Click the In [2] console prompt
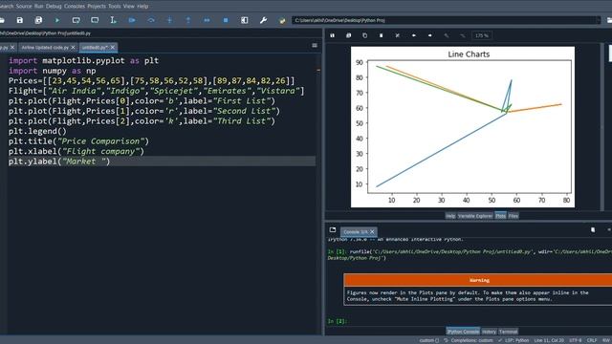Image resolution: width=612 pixels, height=344 pixels. [x=338, y=321]
